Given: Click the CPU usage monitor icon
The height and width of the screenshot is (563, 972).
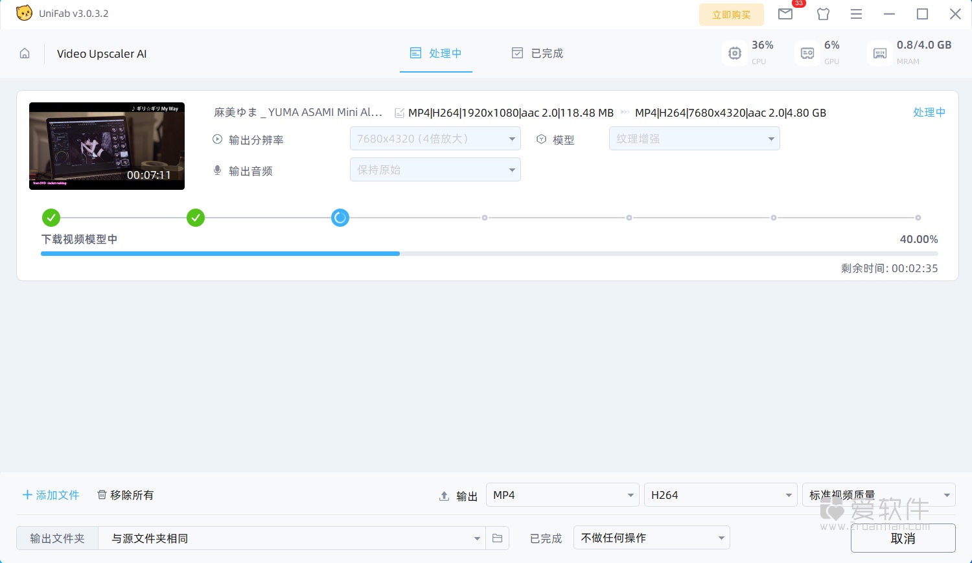Looking at the screenshot, I should click(734, 53).
